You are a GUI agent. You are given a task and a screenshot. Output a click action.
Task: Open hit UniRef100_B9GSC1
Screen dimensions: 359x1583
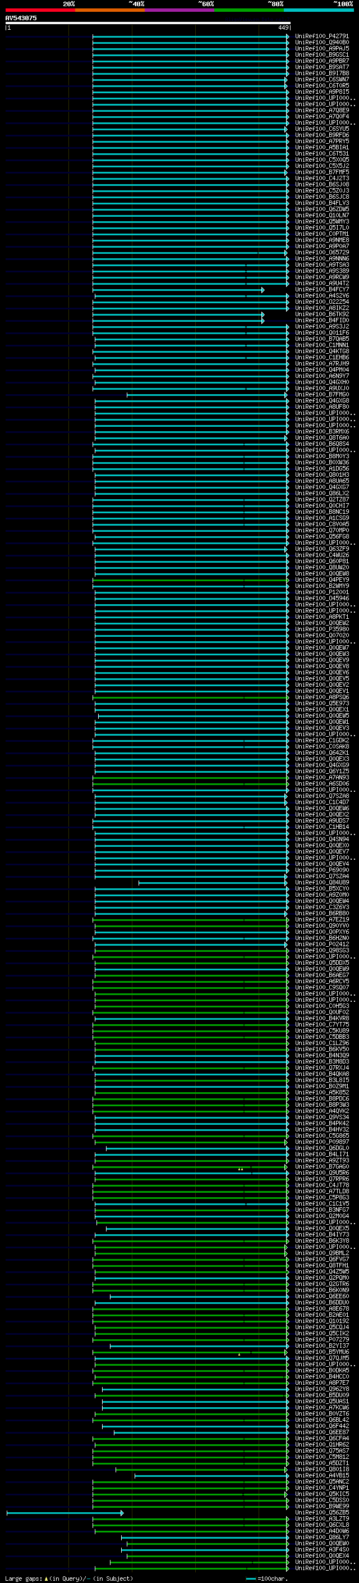click(321, 54)
